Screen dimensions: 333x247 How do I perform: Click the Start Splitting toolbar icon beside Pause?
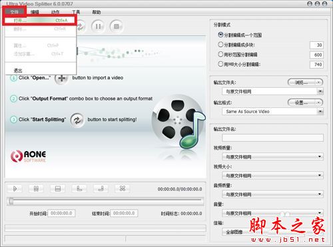coord(81,27)
